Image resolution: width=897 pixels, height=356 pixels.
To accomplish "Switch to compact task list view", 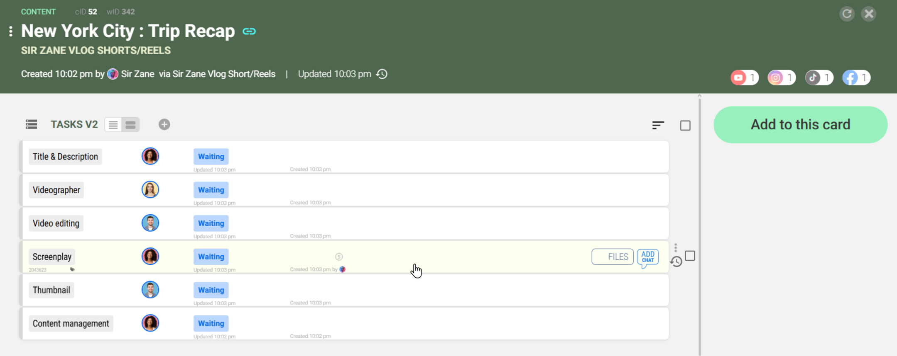I will (x=113, y=125).
